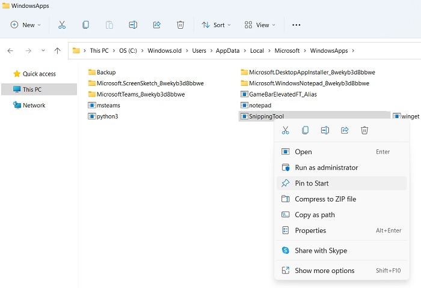This screenshot has height=288, width=421.
Task: Jump to OS (C:) in breadcrumb
Action: click(128, 50)
